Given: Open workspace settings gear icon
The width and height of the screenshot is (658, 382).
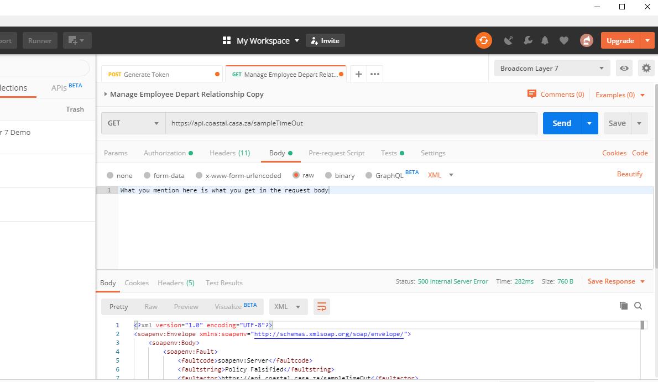Looking at the screenshot, I should (x=646, y=67).
